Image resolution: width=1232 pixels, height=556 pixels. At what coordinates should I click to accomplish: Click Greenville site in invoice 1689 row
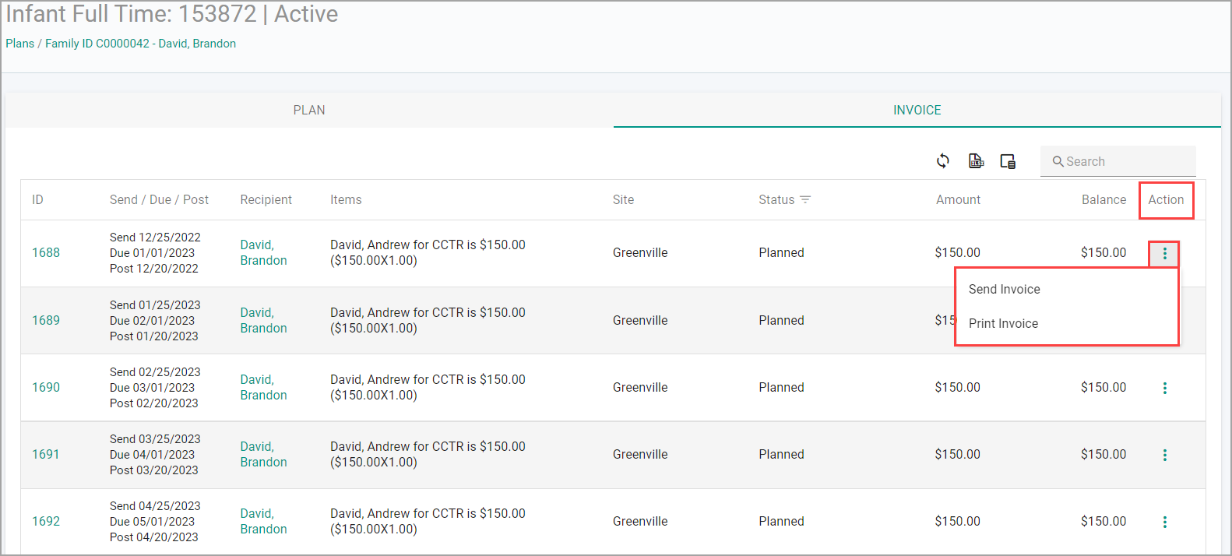tap(640, 320)
